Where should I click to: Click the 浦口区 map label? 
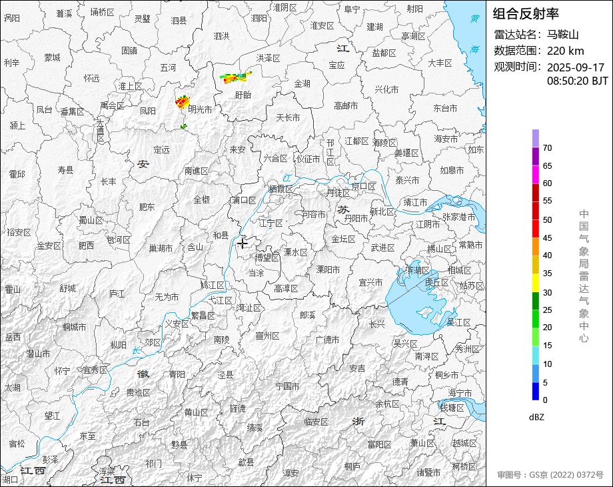(244, 200)
